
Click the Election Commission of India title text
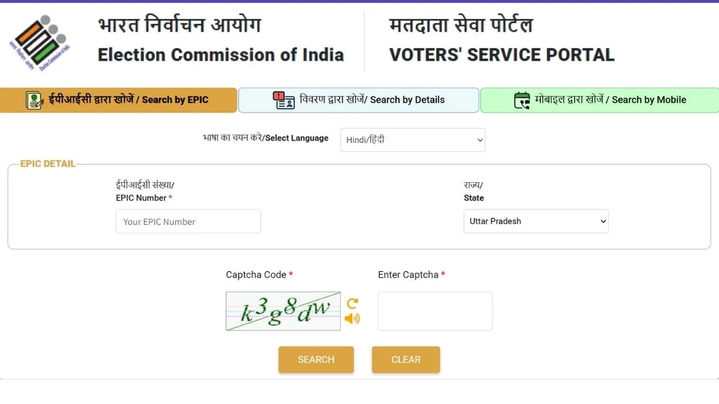[x=220, y=55]
